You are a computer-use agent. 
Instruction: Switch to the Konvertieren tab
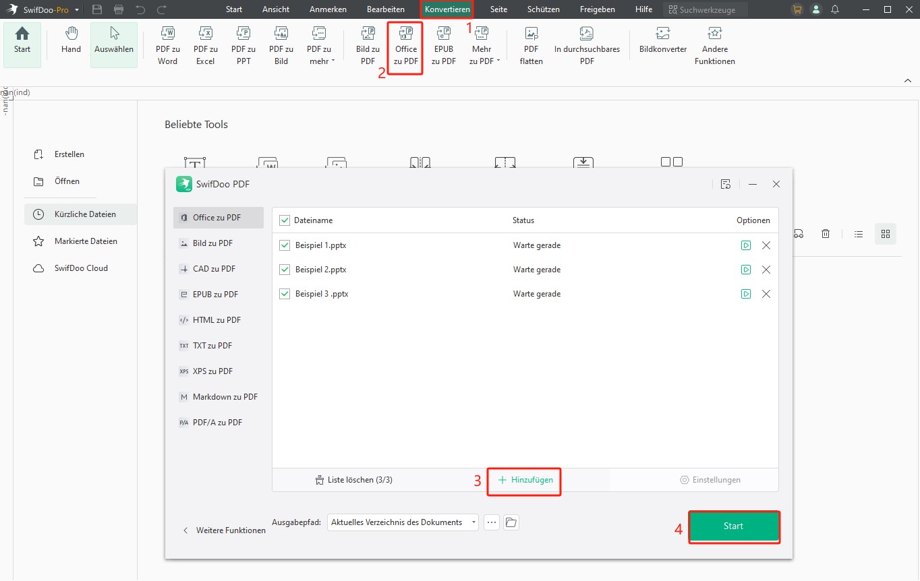click(447, 9)
